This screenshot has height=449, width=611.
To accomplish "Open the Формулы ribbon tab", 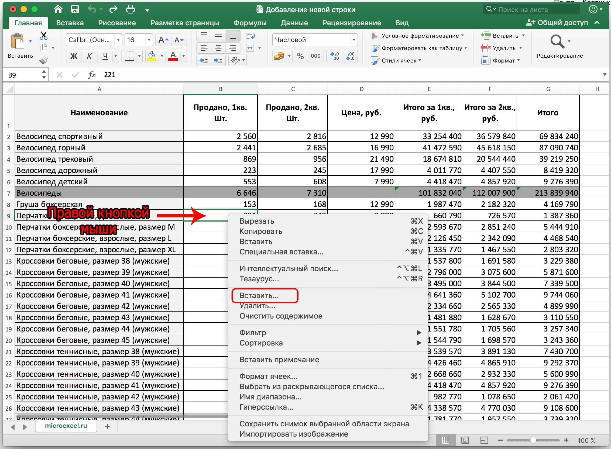I will (250, 23).
